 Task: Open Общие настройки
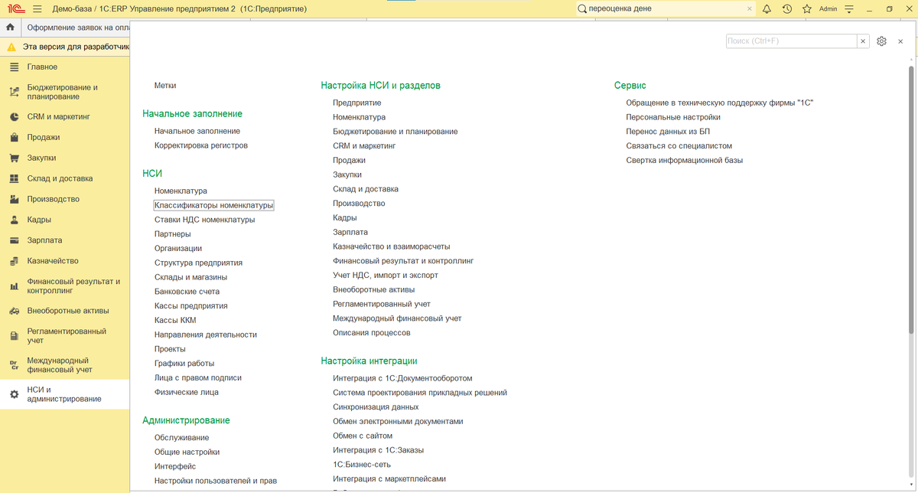187,452
